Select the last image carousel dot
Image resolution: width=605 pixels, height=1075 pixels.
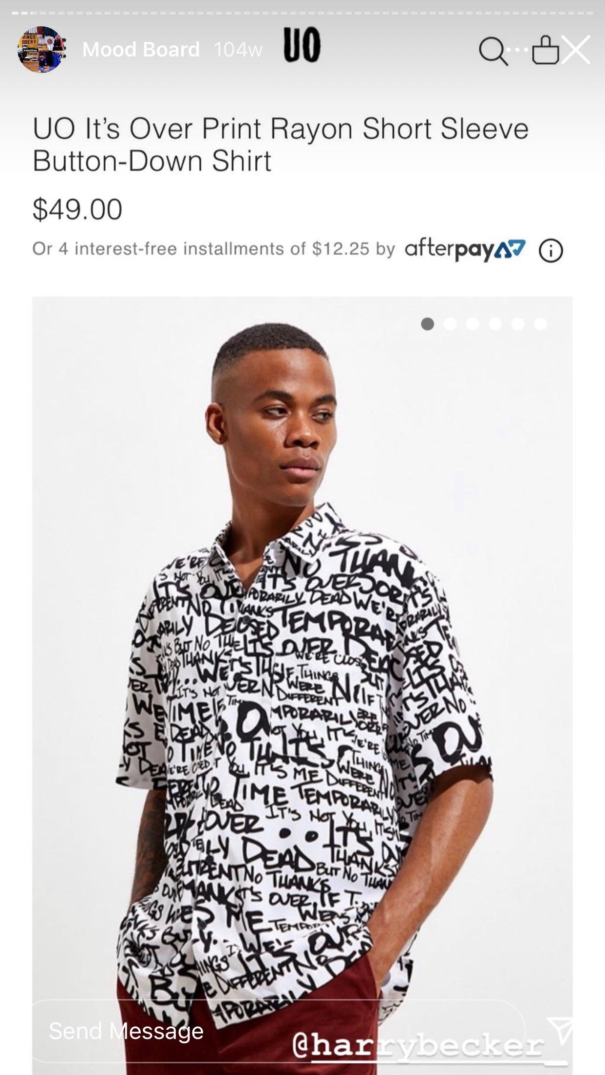pos(540,324)
